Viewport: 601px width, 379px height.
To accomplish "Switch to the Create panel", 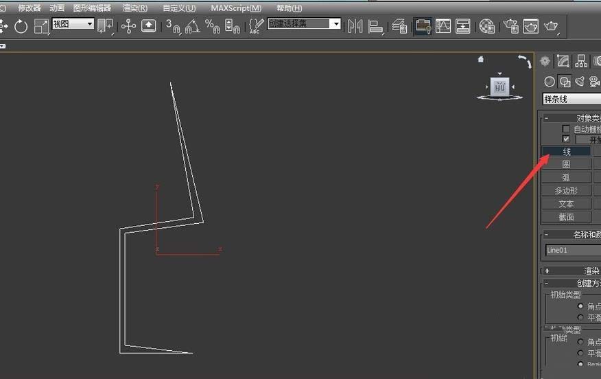I will tap(545, 61).
